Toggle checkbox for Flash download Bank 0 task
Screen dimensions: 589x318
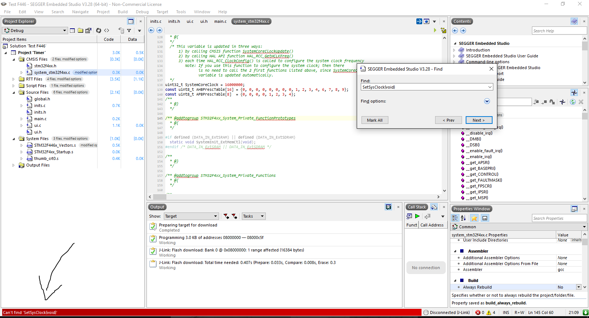coord(153,251)
